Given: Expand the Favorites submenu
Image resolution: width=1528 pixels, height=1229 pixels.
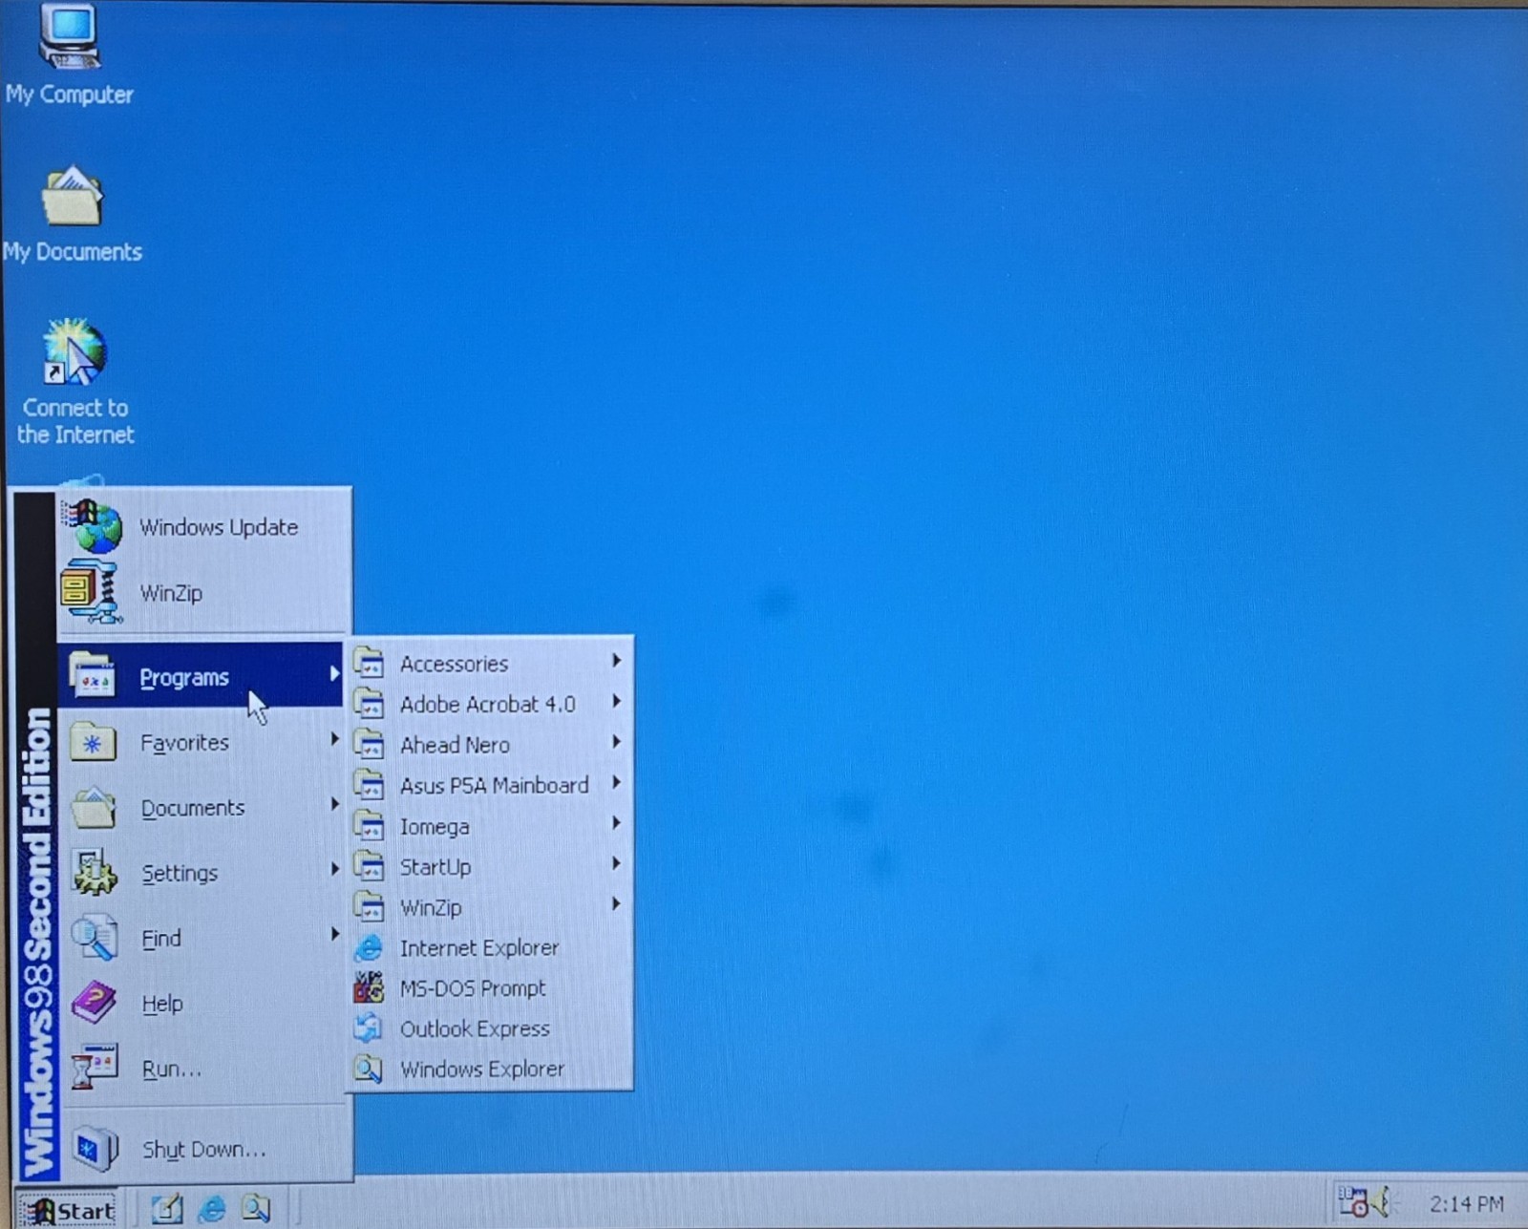Looking at the screenshot, I should point(201,742).
